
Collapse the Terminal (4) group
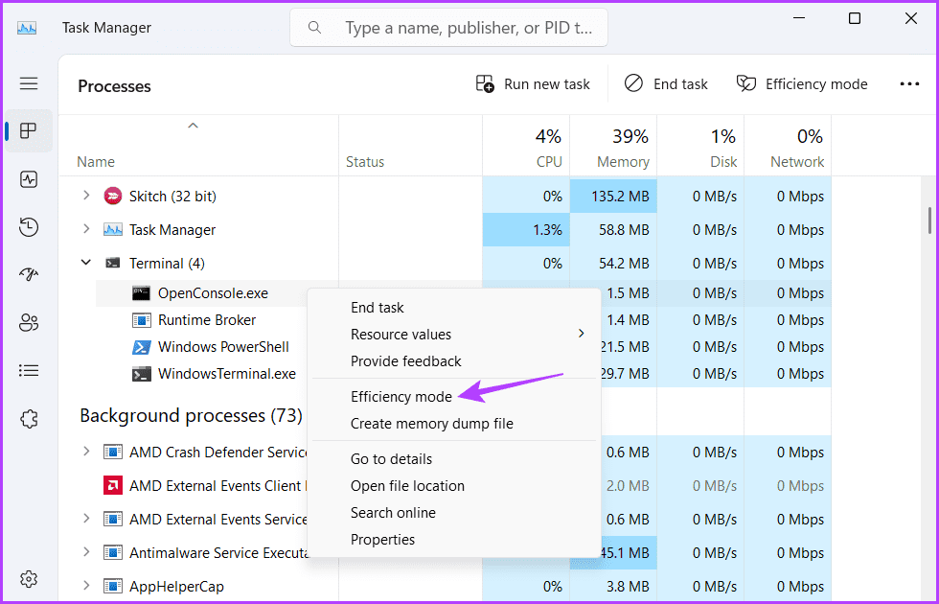coord(86,263)
